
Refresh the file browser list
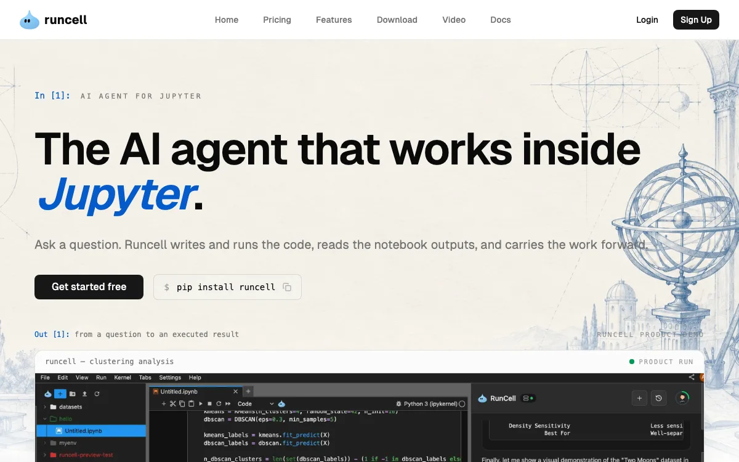97,394
